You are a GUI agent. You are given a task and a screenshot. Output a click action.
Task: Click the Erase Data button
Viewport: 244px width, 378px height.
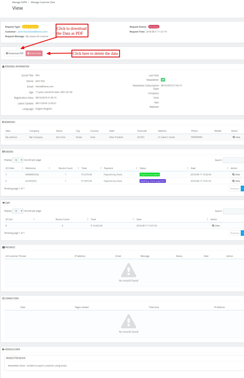34,53
